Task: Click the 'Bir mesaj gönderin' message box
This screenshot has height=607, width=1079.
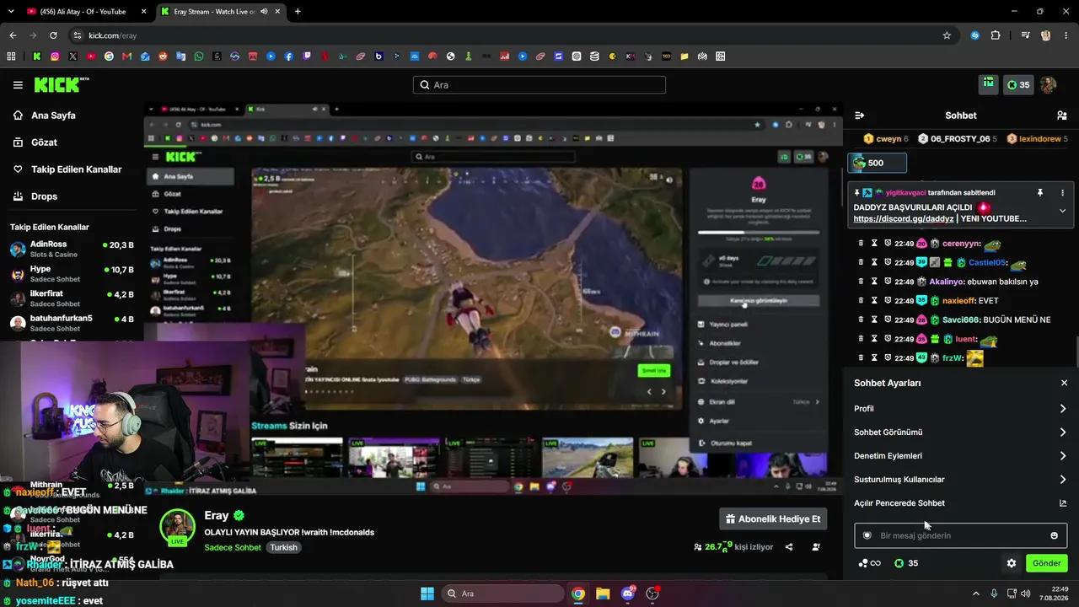Action: (x=961, y=535)
